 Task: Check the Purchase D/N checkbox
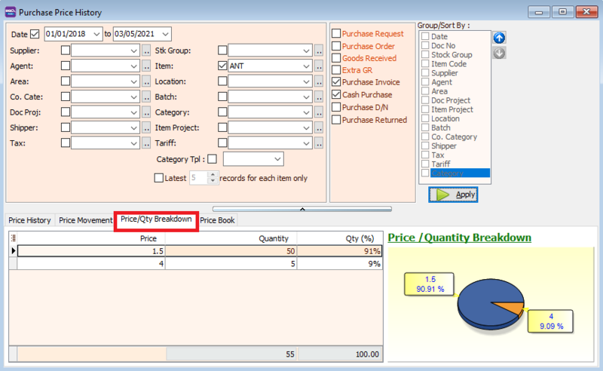tap(336, 107)
